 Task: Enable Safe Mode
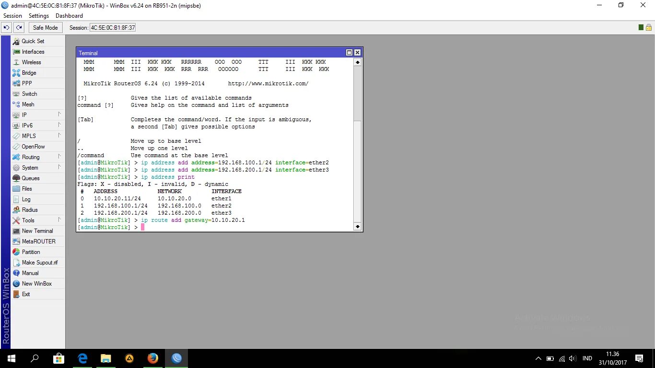click(45, 27)
